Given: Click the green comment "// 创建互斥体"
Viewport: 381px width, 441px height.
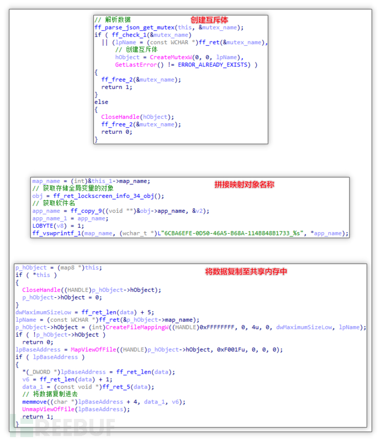Looking at the screenshot, I should coord(136,50).
